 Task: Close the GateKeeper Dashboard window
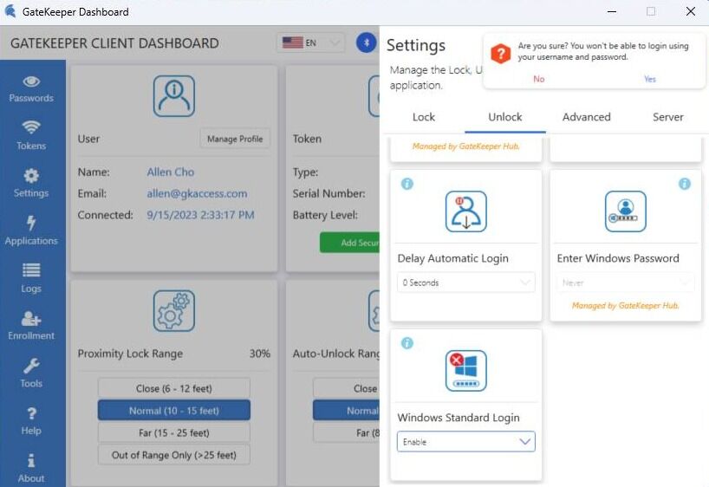[x=691, y=11]
